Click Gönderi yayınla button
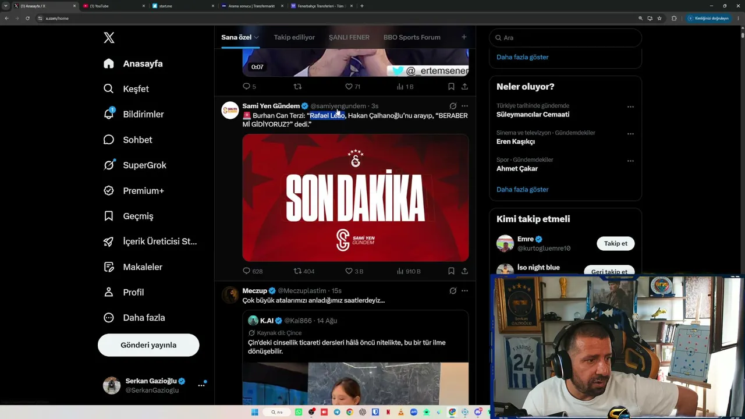 [x=148, y=345]
